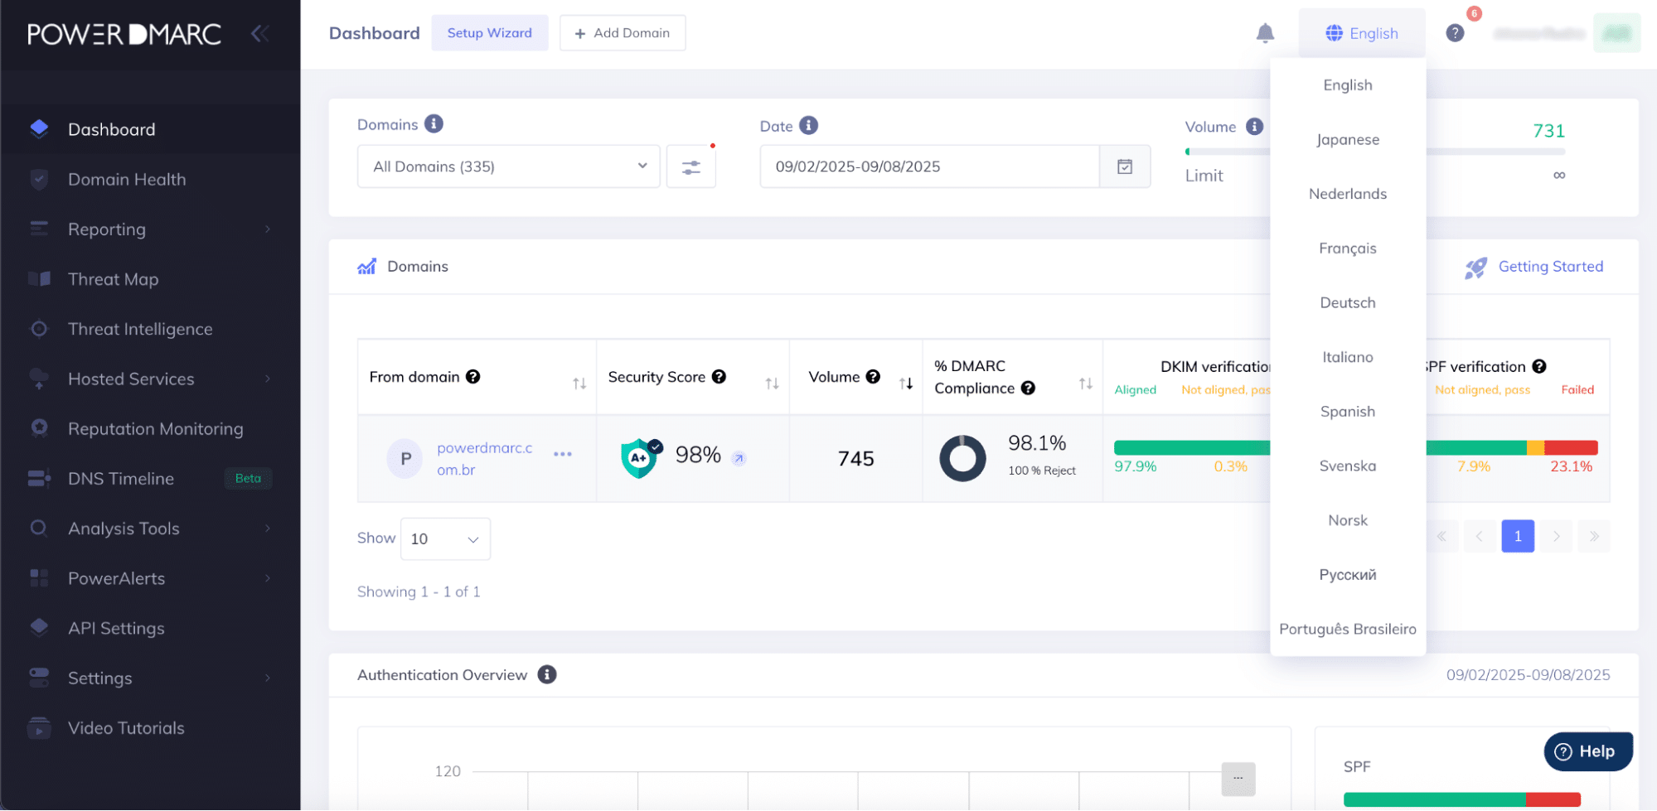
Task: Select Nederlands from language menu
Action: 1348,194
